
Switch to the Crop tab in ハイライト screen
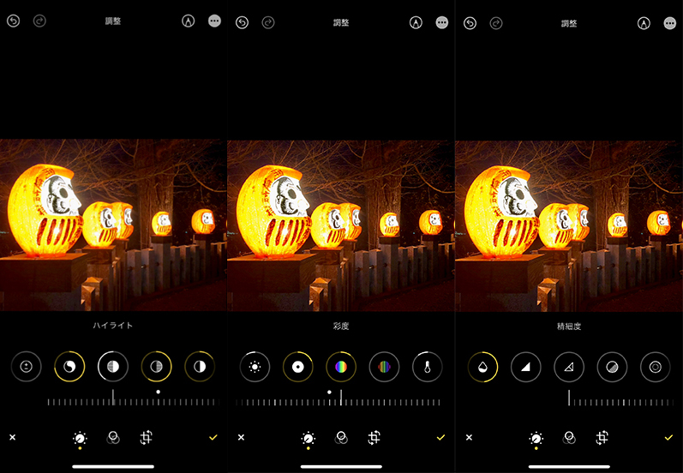(x=146, y=437)
